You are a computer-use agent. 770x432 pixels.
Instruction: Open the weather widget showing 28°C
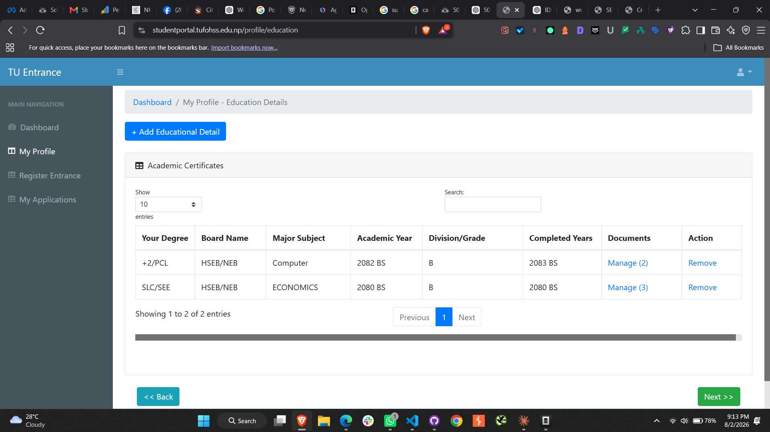click(27, 421)
